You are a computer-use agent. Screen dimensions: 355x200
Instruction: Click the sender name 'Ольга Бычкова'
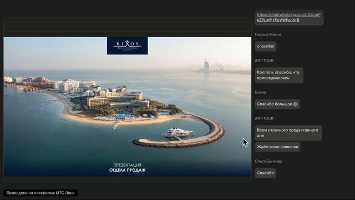point(268,161)
